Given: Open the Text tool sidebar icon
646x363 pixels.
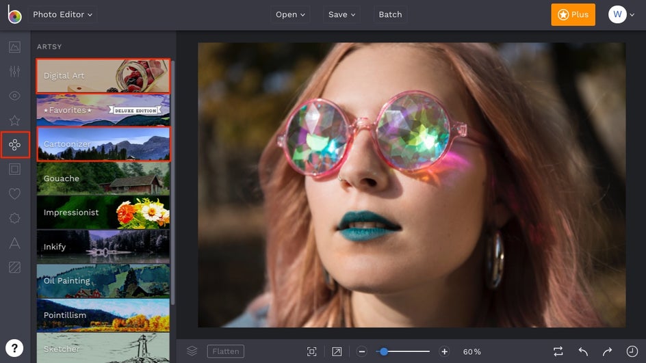Looking at the screenshot, I should coord(14,243).
